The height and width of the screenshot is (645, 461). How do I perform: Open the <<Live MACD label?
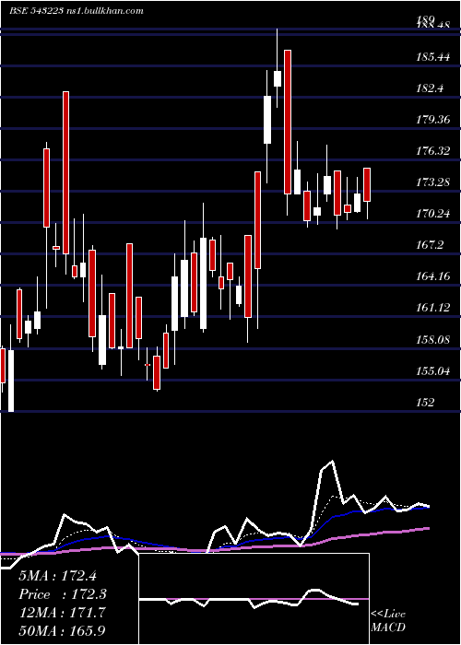click(388, 620)
